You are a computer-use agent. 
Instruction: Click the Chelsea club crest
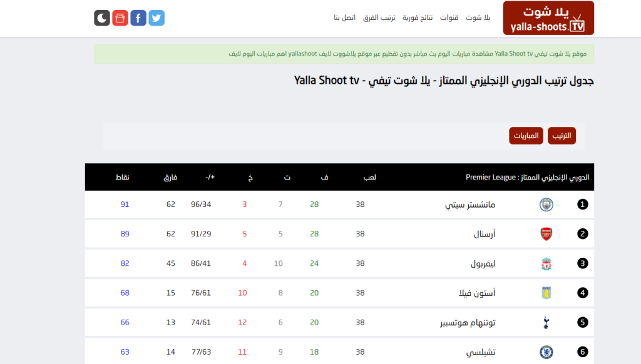click(546, 351)
